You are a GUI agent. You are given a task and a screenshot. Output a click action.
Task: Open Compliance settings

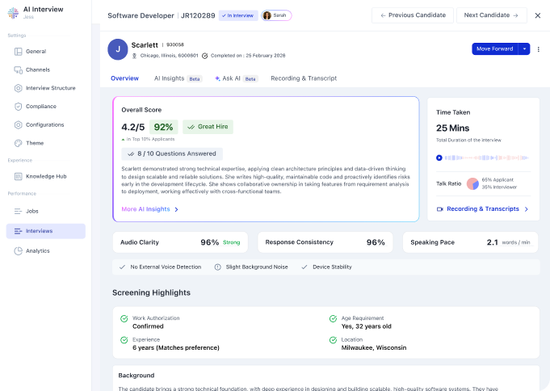(40, 106)
